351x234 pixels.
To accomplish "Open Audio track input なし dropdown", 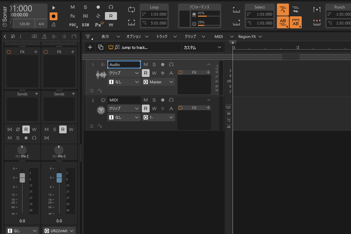I will (x=124, y=82).
